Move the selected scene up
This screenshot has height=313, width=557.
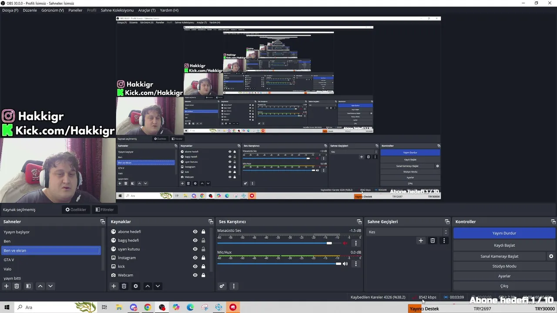40,286
